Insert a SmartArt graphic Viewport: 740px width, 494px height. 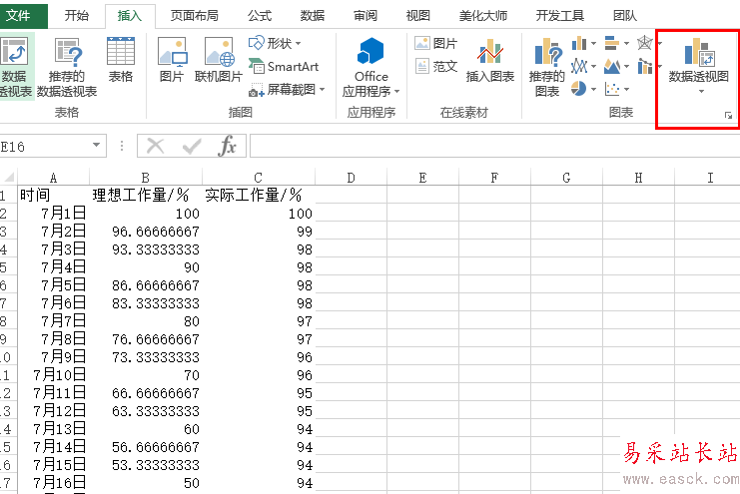pyautogui.click(x=284, y=67)
